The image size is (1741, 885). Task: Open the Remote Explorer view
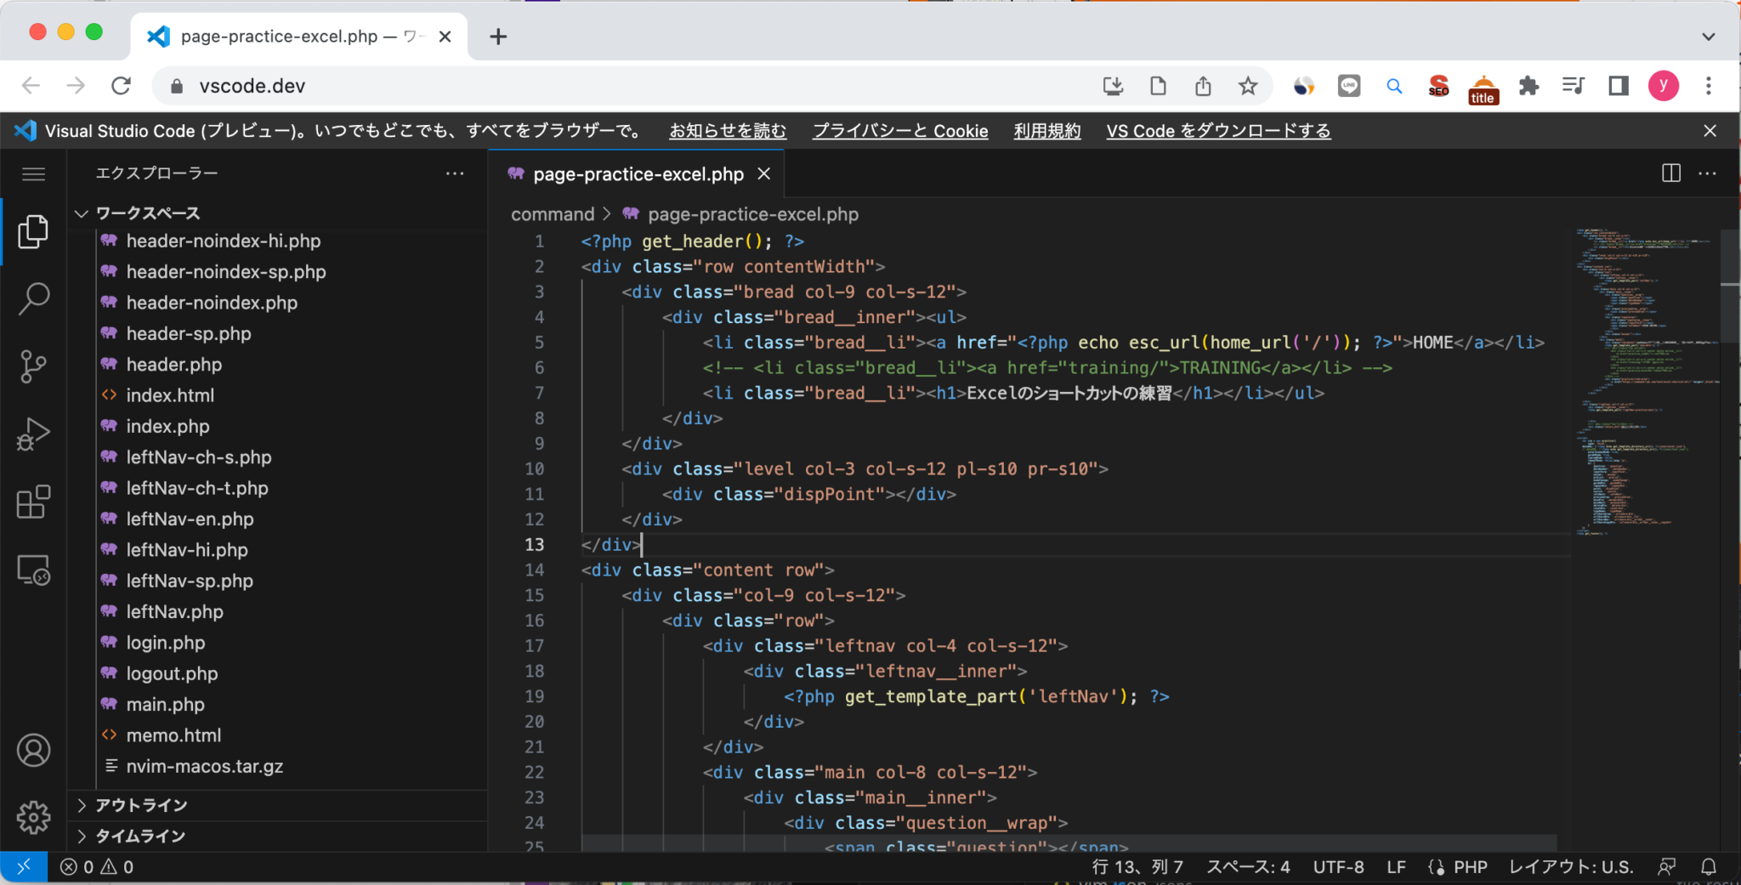[33, 571]
